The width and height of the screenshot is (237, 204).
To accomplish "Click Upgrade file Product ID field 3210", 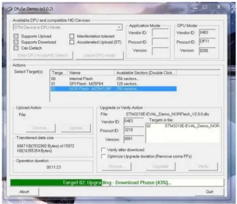I will pyautogui.click(x=134, y=130).
